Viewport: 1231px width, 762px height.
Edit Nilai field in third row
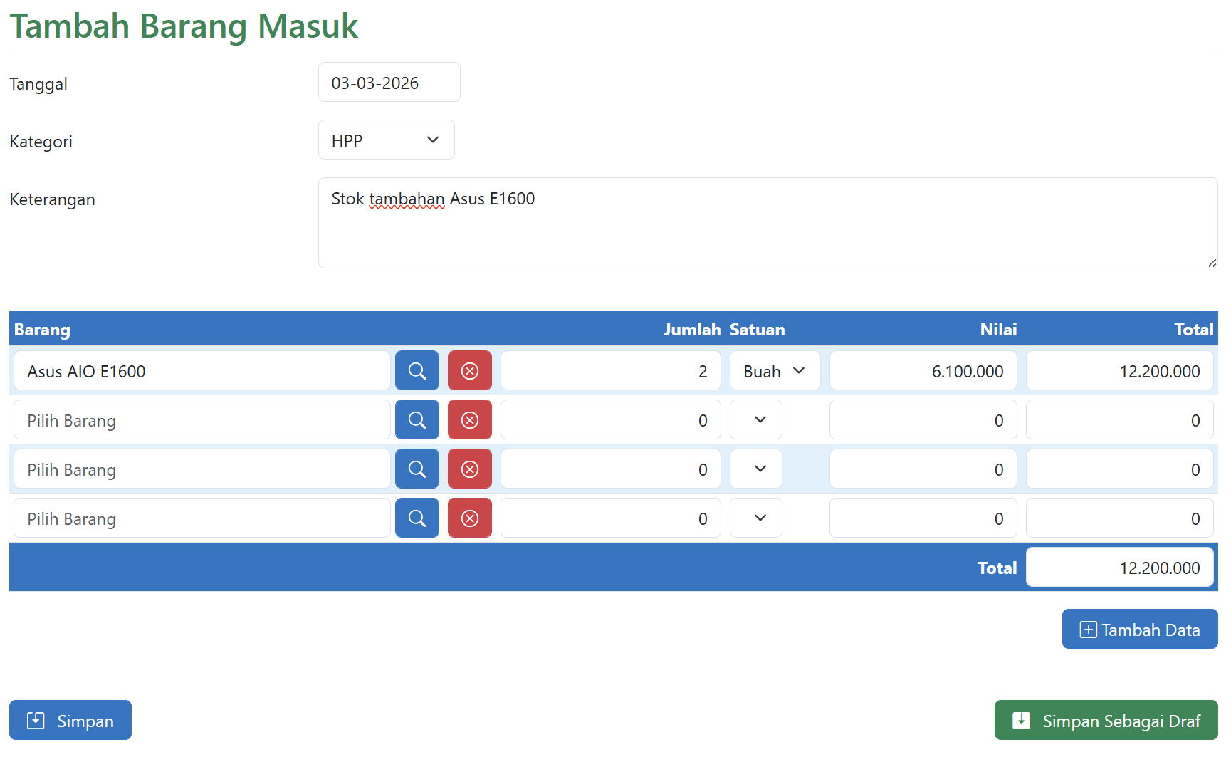923,469
